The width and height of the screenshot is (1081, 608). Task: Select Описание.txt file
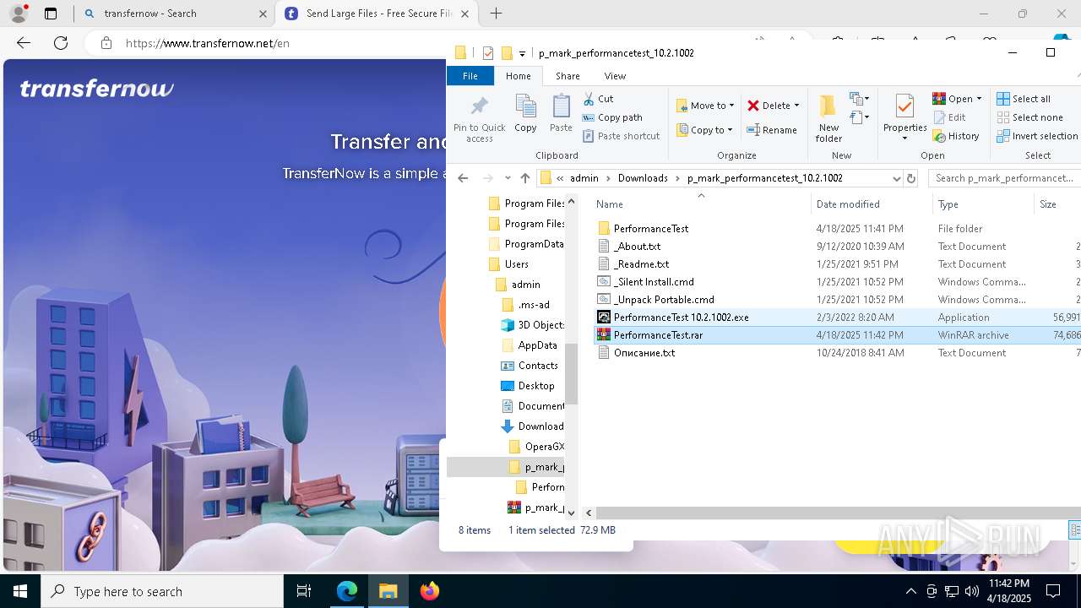[644, 353]
